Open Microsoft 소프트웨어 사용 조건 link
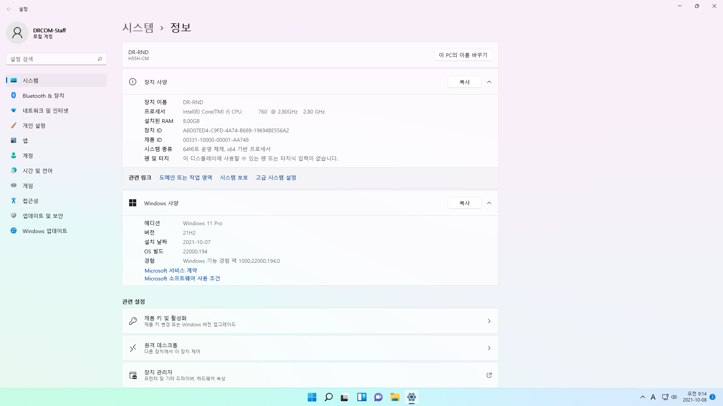Image resolution: width=723 pixels, height=406 pixels. coord(182,279)
